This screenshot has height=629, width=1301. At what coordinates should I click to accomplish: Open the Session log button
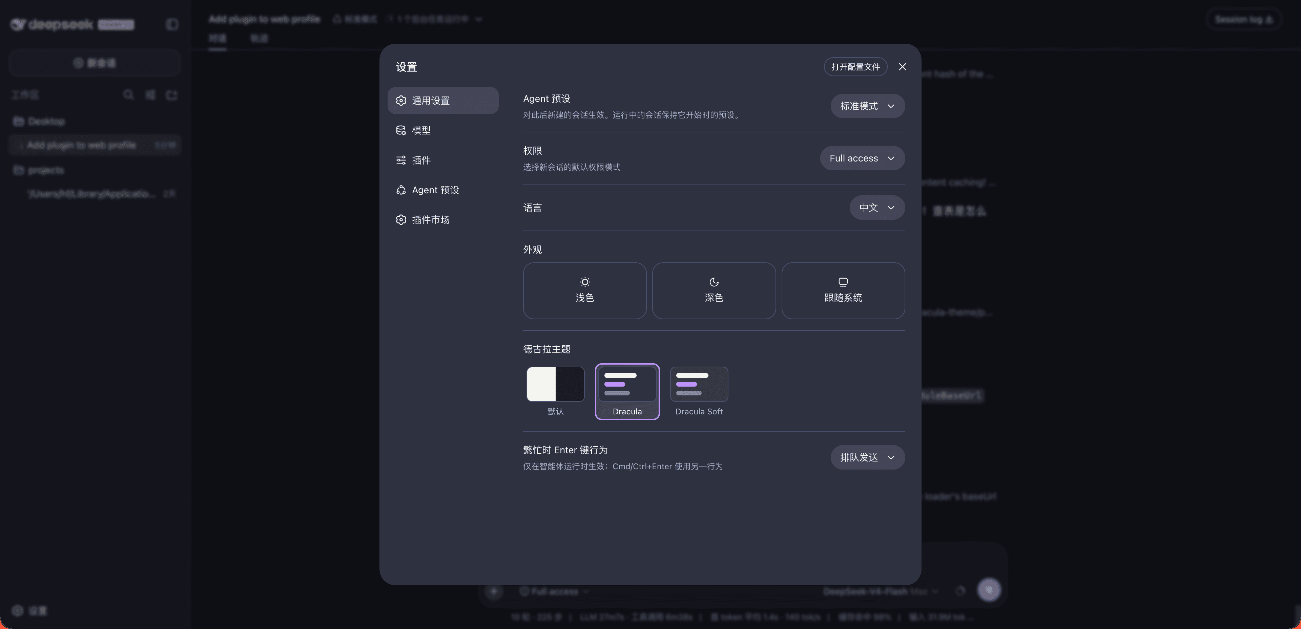(1243, 19)
